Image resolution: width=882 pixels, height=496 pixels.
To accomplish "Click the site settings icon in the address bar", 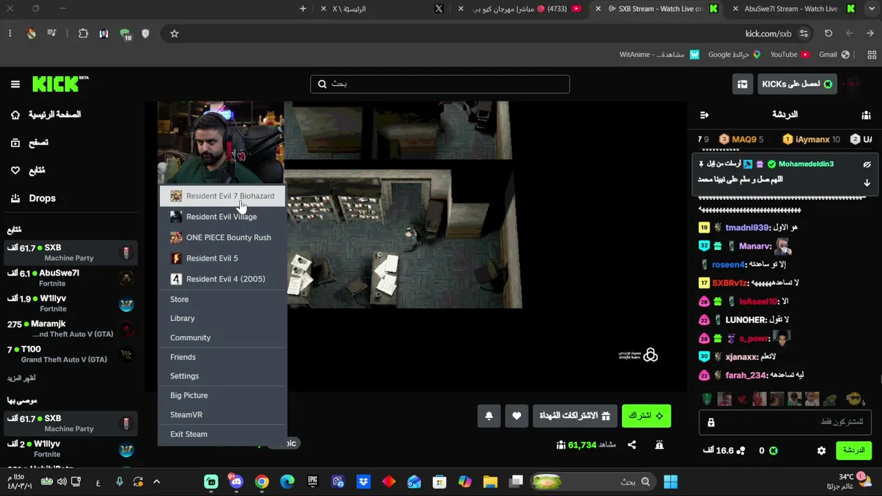I will [x=803, y=34].
